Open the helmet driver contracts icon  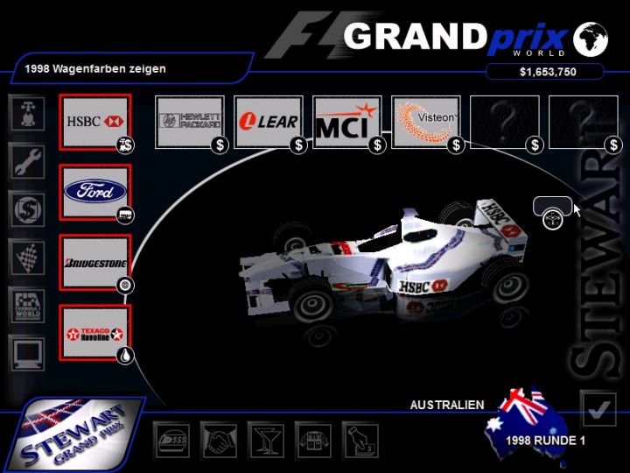pyautogui.click(x=171, y=438)
